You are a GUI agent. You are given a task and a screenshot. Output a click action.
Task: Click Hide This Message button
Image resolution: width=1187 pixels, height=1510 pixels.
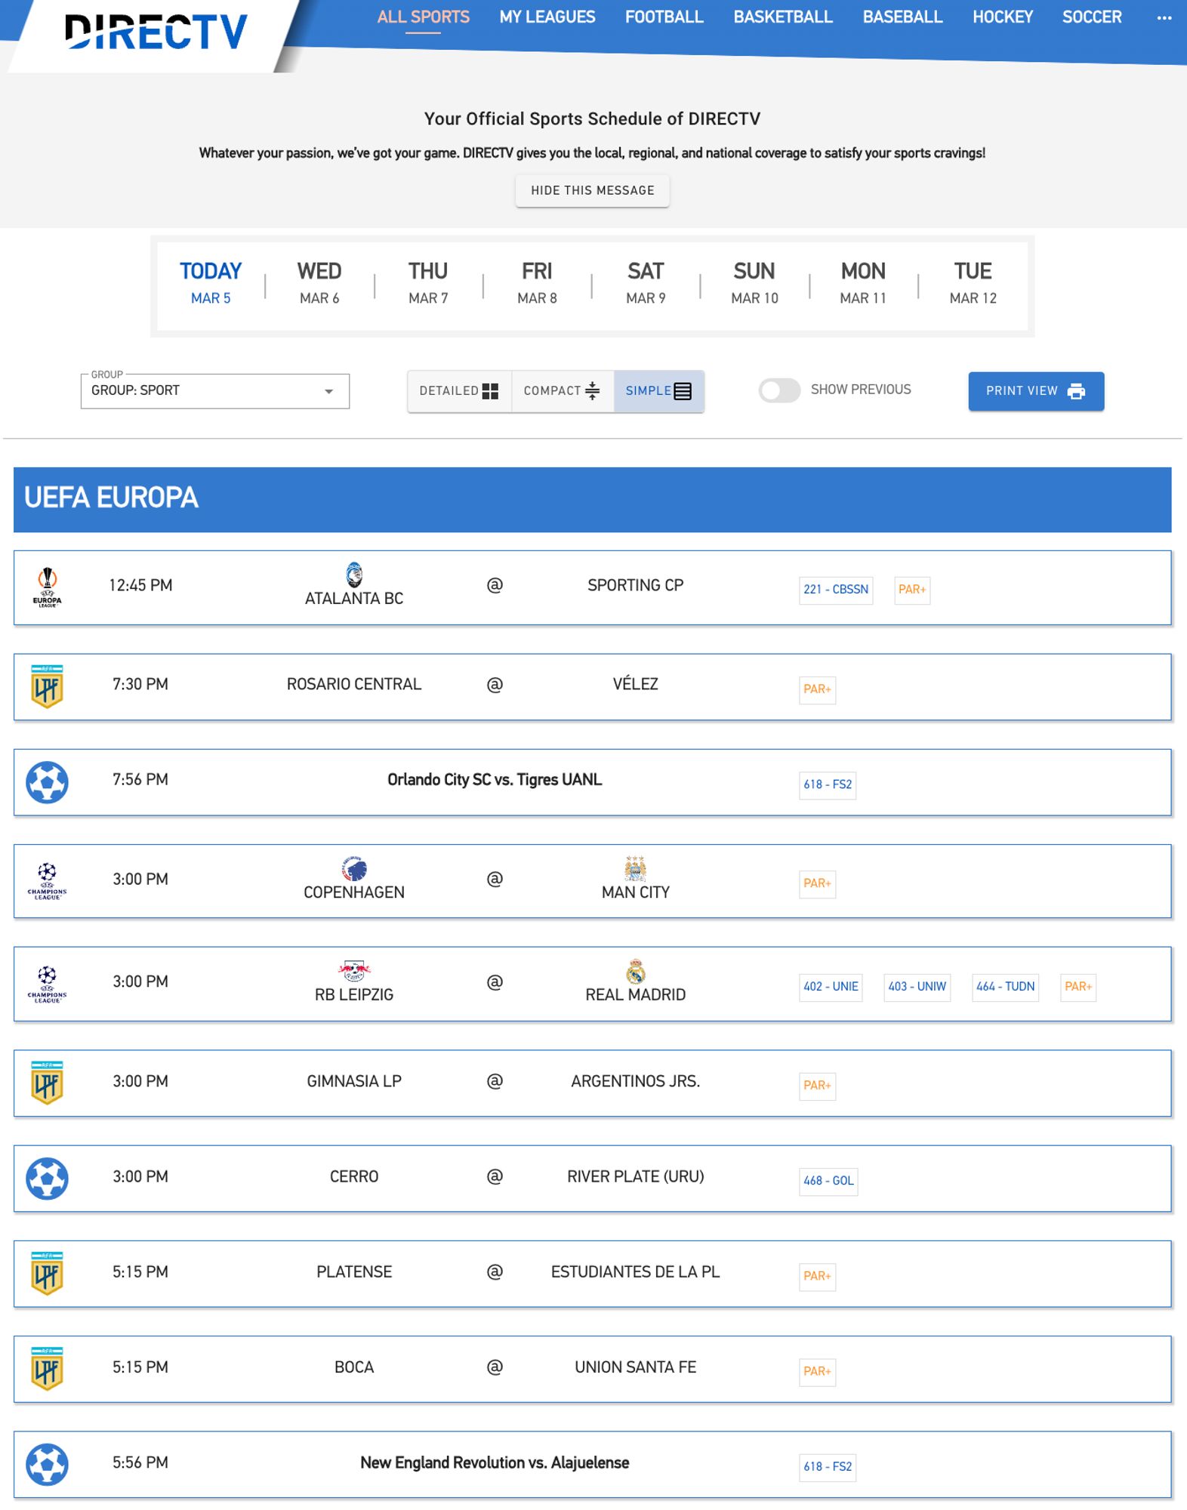pyautogui.click(x=593, y=191)
